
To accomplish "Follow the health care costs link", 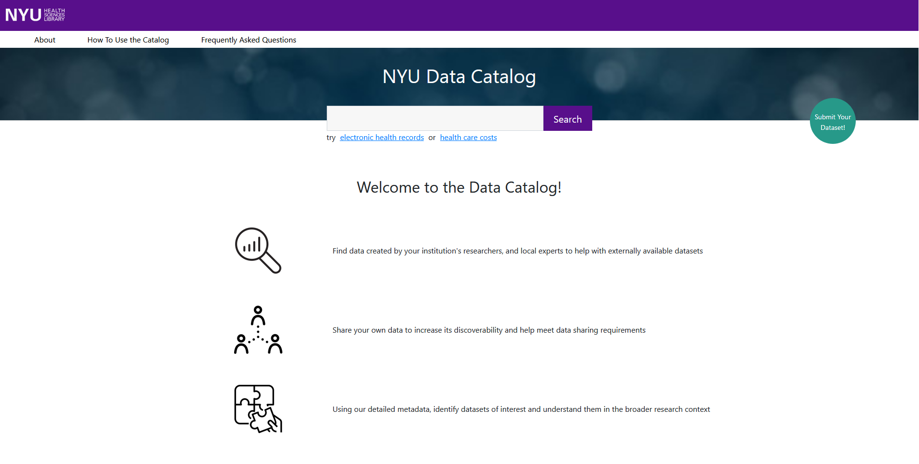I will click(468, 138).
